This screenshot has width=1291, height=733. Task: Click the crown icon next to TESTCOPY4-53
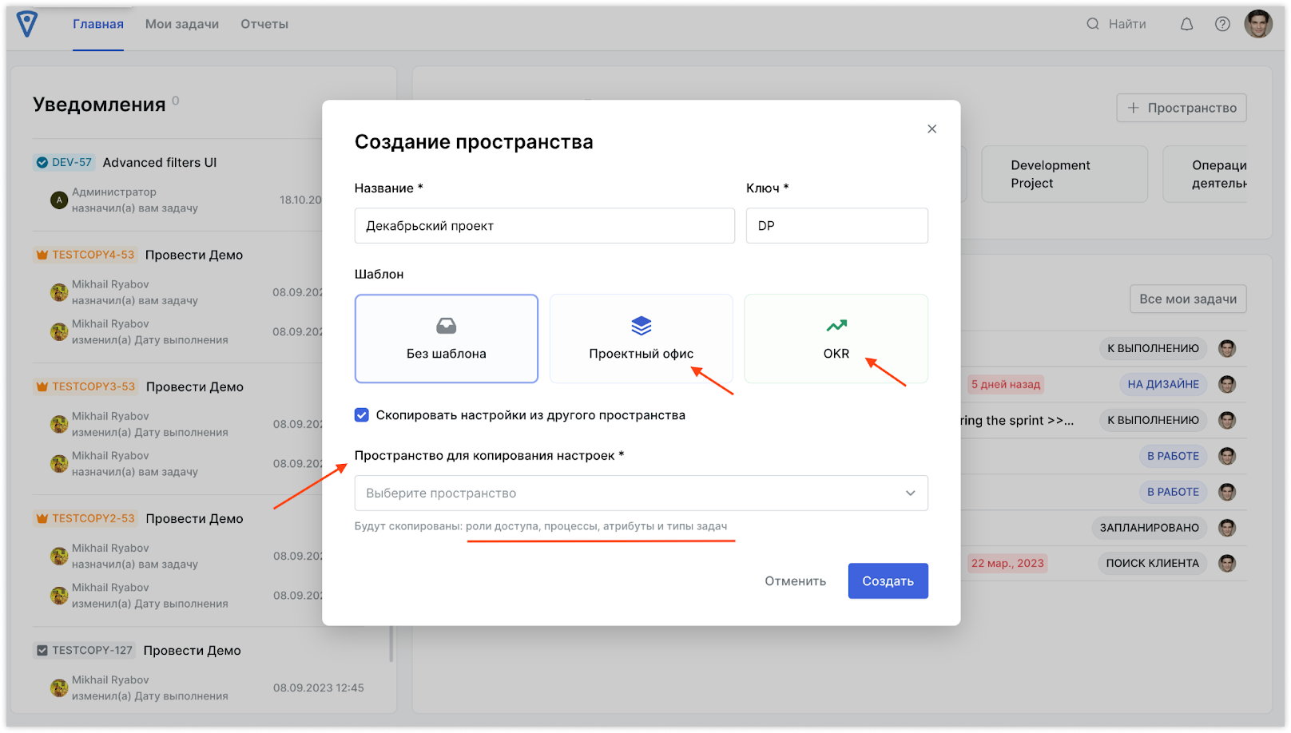42,254
